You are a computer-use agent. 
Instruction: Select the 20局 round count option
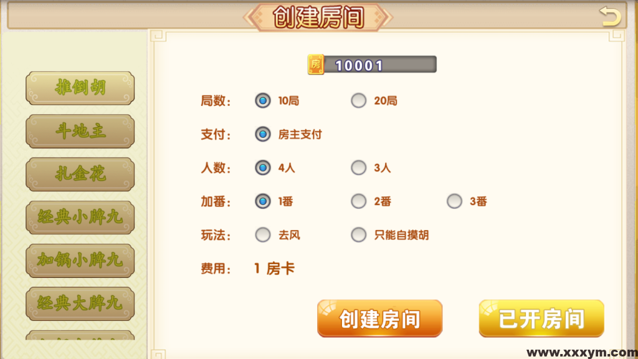pyautogui.click(x=359, y=100)
